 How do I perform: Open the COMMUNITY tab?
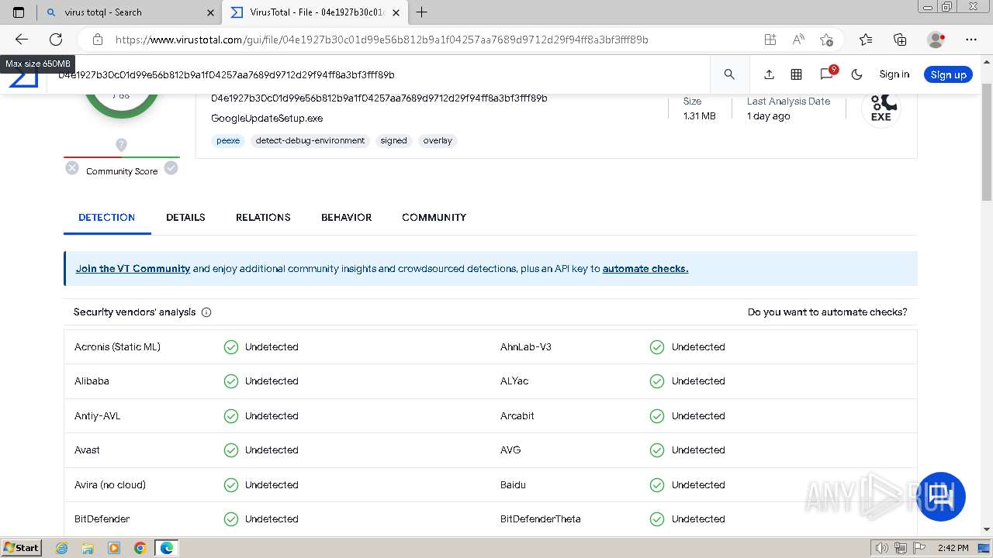434,217
